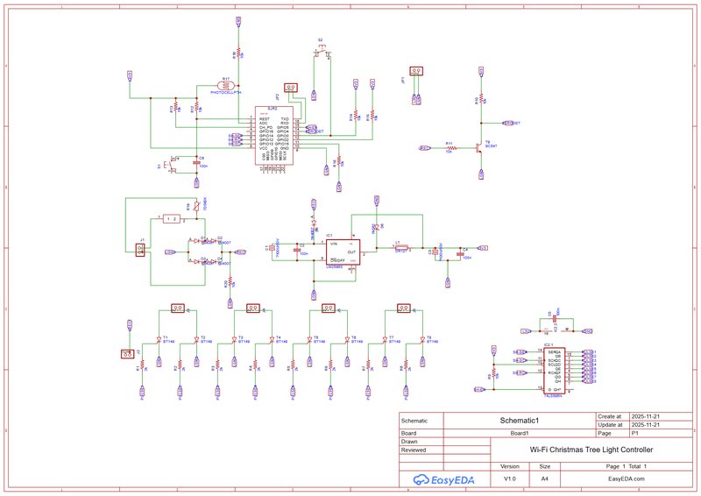Select resistor R20 below the bridge rectifier

coord(230,281)
